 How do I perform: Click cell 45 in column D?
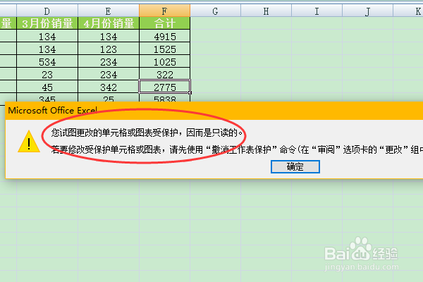click(47, 87)
